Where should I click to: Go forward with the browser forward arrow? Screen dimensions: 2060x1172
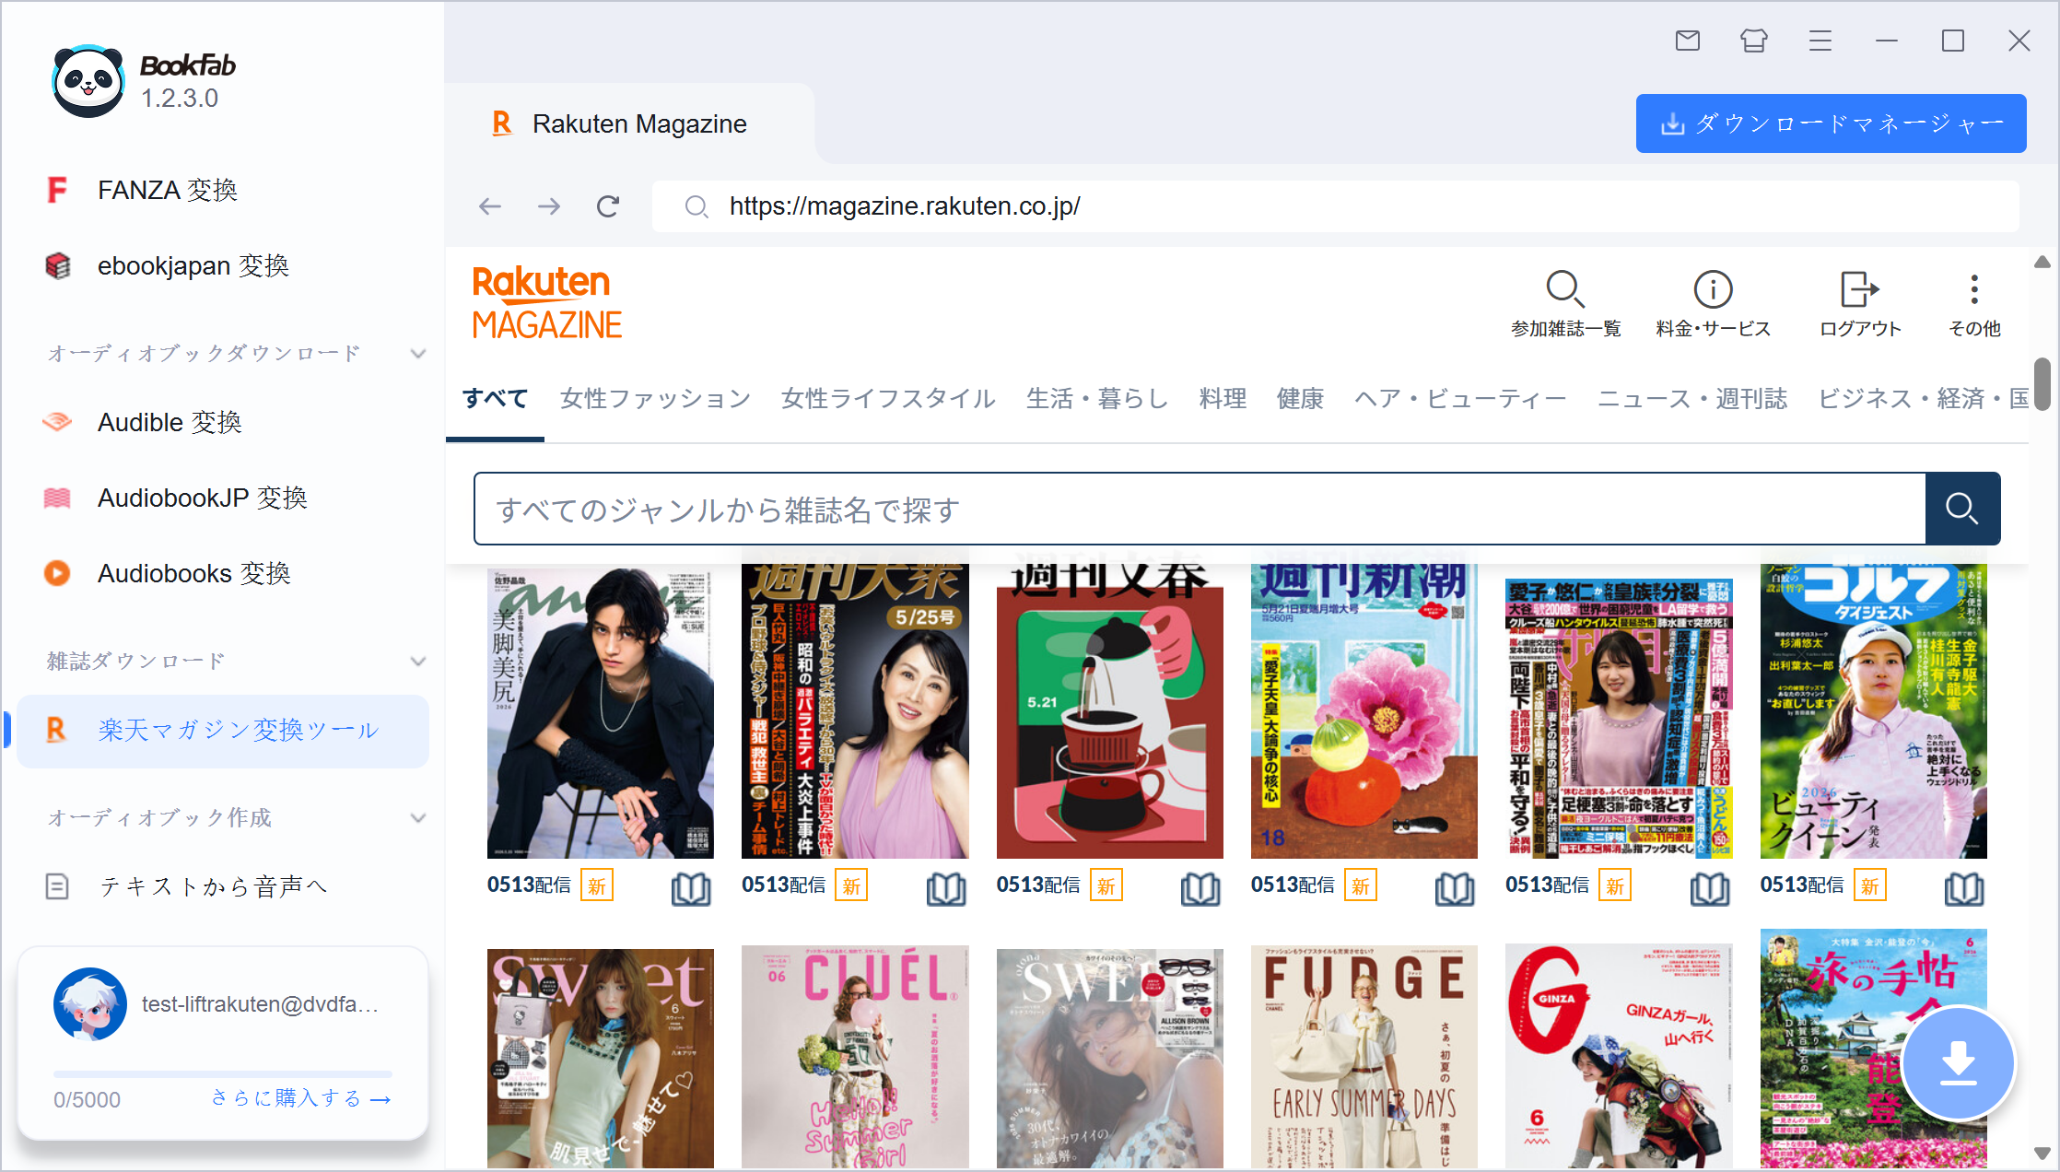pyautogui.click(x=549, y=206)
